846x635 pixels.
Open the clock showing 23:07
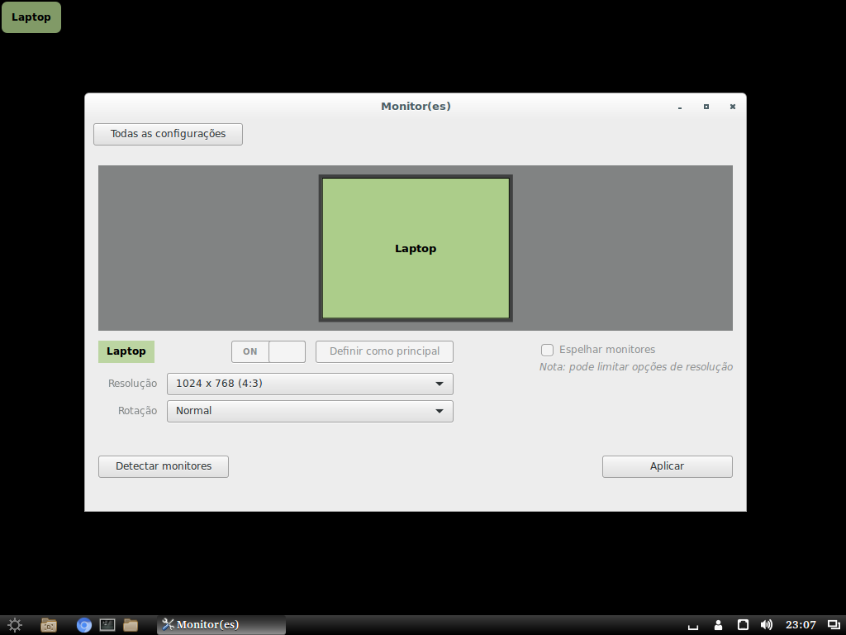click(801, 625)
